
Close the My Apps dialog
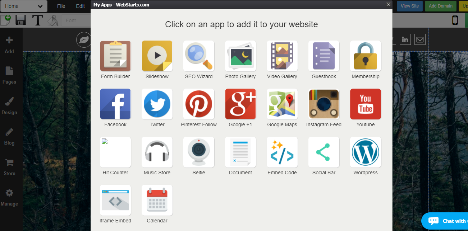pos(388,5)
